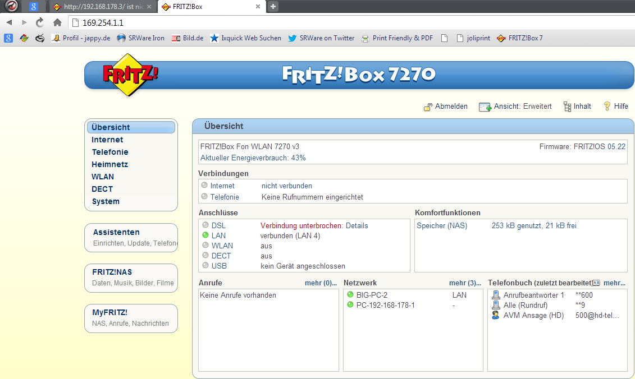Click LAN link under Anschlüsse
The image size is (635, 379).
pyautogui.click(x=219, y=235)
